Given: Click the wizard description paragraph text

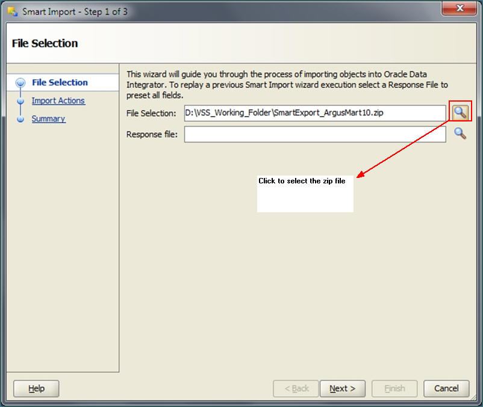Looking at the screenshot, I should click(x=287, y=85).
